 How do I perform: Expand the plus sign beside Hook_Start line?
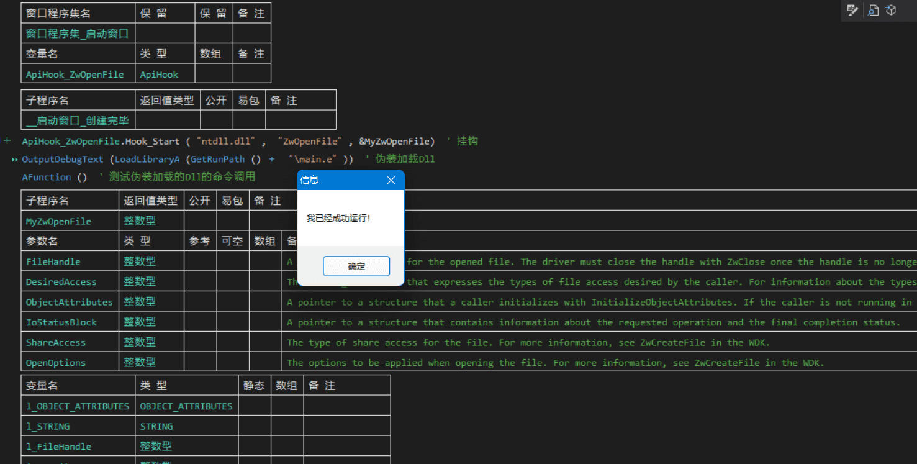click(x=7, y=141)
